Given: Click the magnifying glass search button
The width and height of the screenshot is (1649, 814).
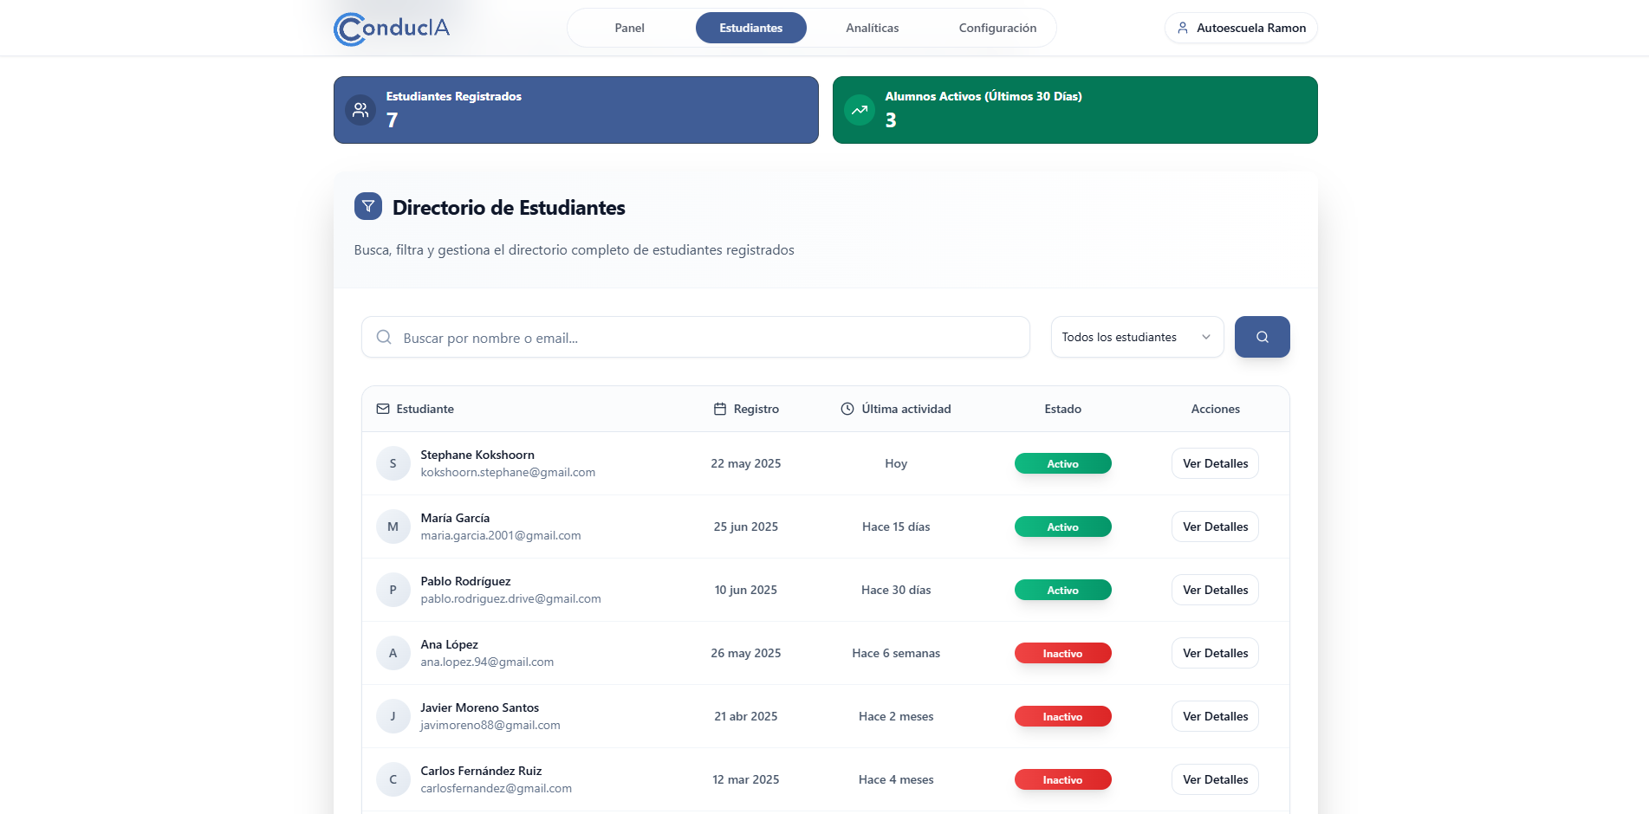Looking at the screenshot, I should coord(1262,337).
